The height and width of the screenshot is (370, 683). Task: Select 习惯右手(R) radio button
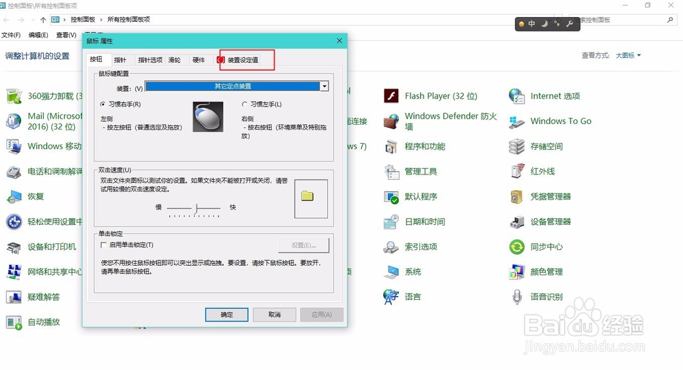pyautogui.click(x=103, y=104)
